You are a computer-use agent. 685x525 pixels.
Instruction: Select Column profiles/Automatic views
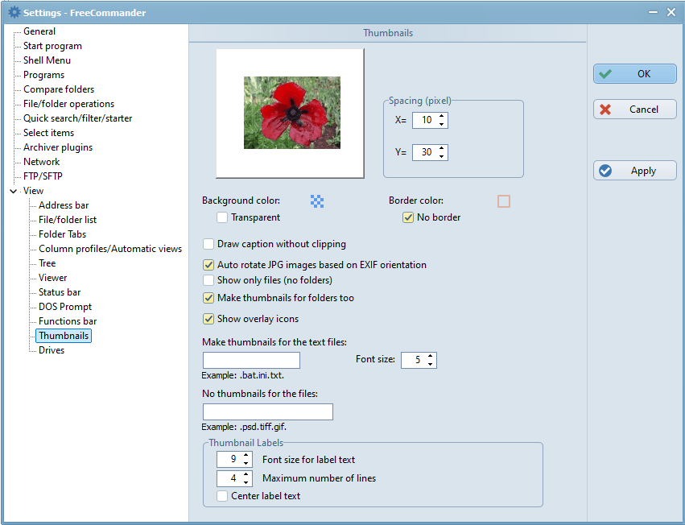(x=110, y=249)
